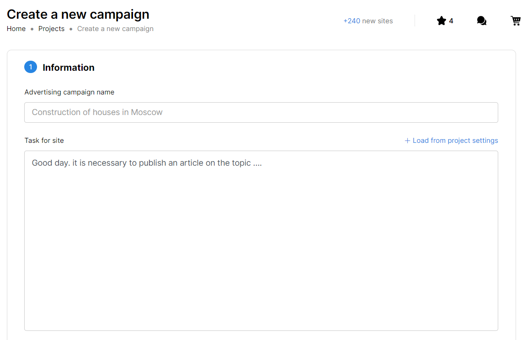
Task: Click the blue step 1 badge
Action: point(31,67)
